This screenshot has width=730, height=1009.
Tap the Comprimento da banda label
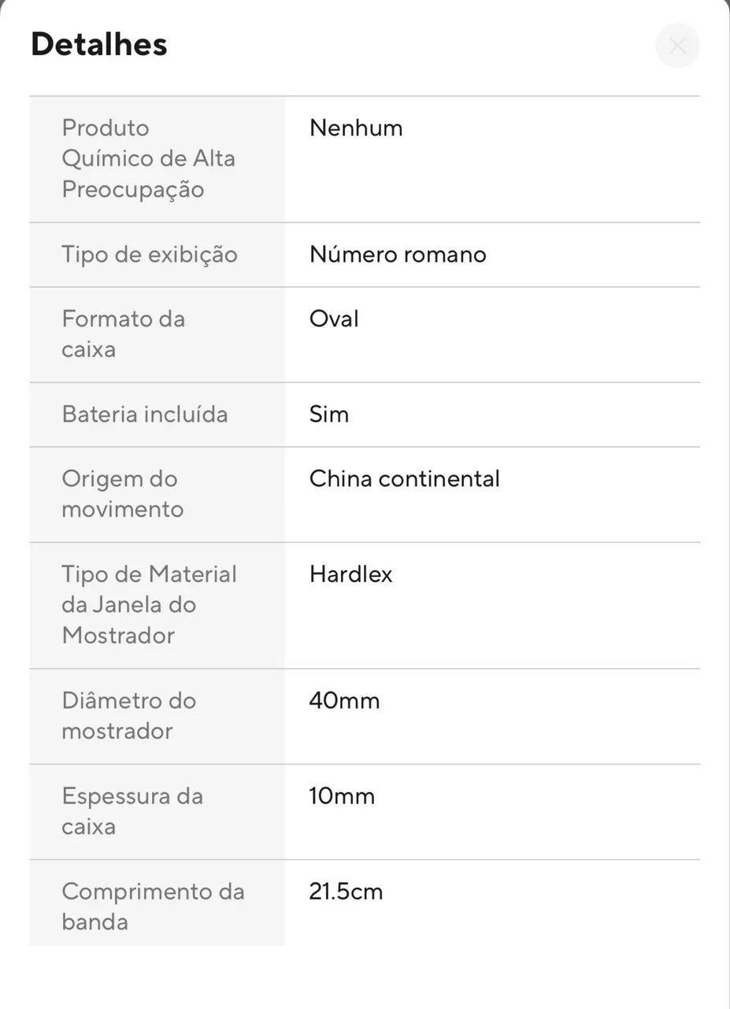(x=154, y=907)
